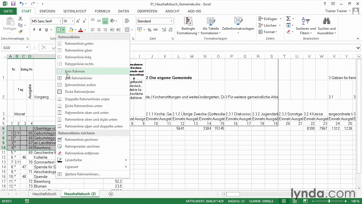Click the percent style icon
This screenshot has width=362, height=204.
click(149, 30)
